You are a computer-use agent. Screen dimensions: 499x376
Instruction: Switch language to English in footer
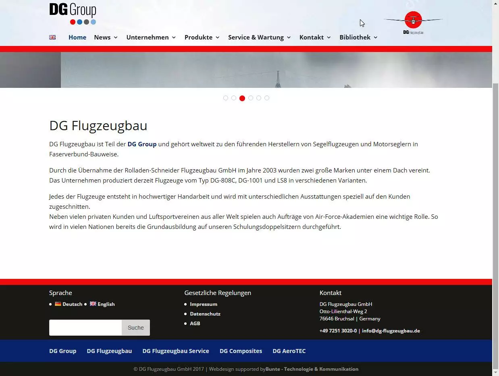click(106, 304)
